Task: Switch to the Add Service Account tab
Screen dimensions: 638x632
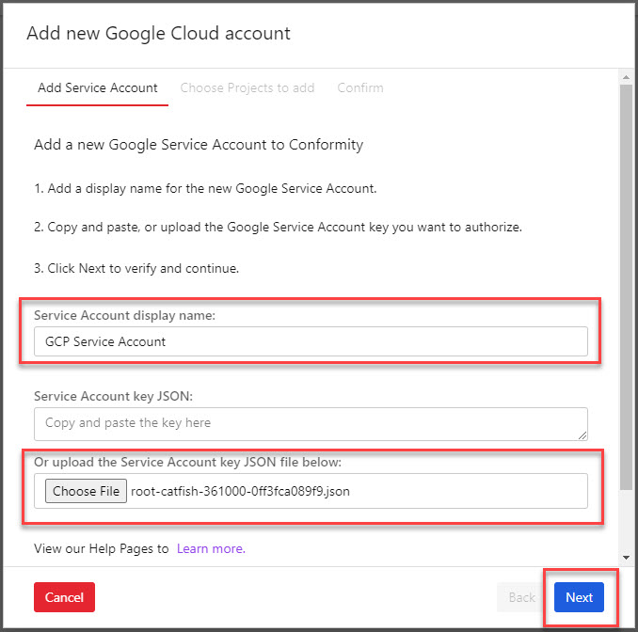Action: point(98,87)
